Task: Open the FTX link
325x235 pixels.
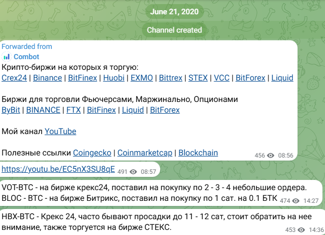Action: tap(74, 110)
